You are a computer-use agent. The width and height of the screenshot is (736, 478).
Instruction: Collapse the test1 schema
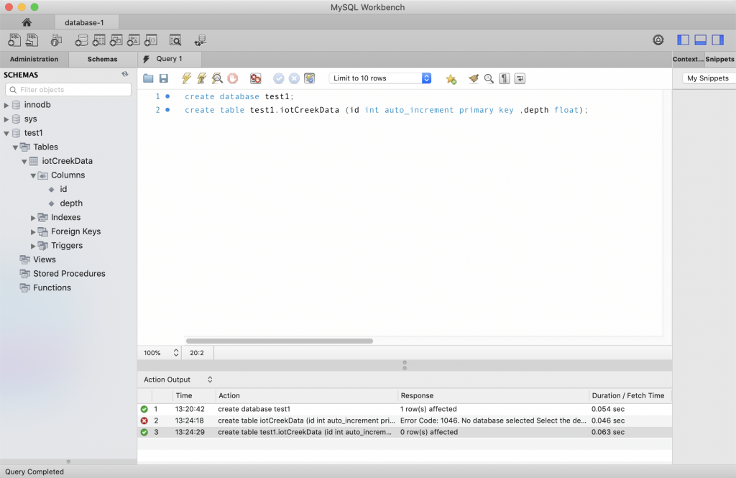click(6, 134)
